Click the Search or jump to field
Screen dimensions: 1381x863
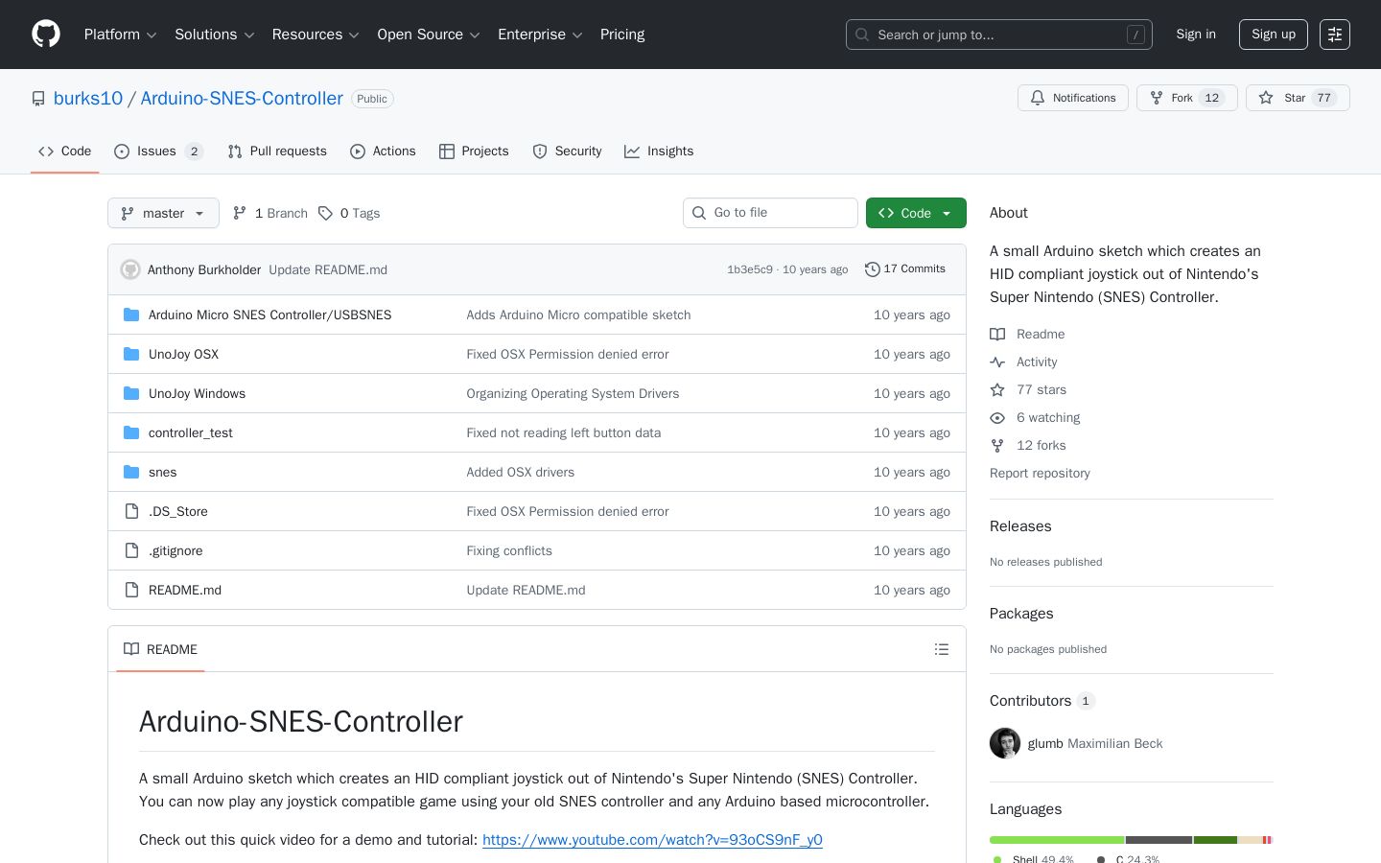pyautogui.click(x=999, y=35)
